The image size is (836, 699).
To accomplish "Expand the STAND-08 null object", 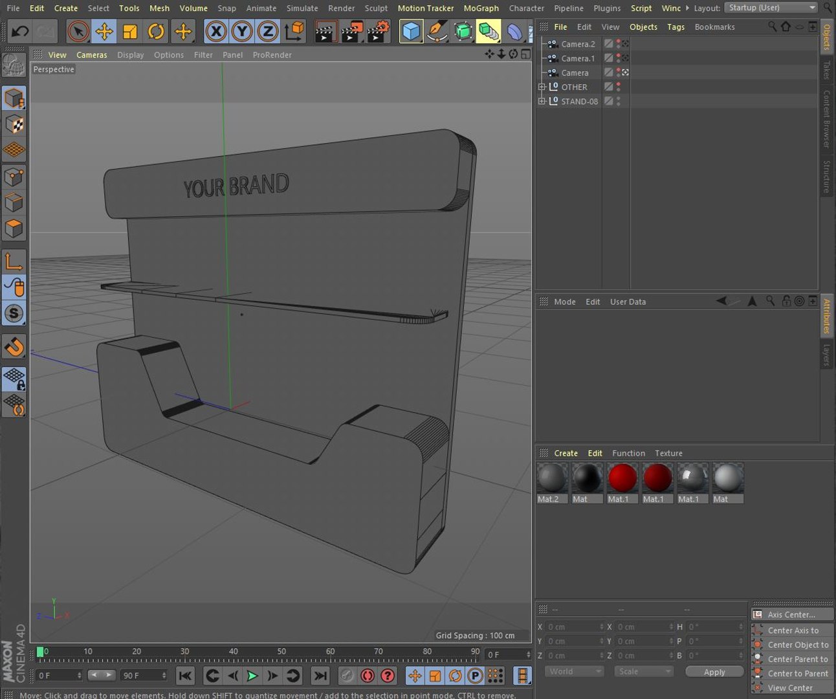I will click(x=542, y=101).
